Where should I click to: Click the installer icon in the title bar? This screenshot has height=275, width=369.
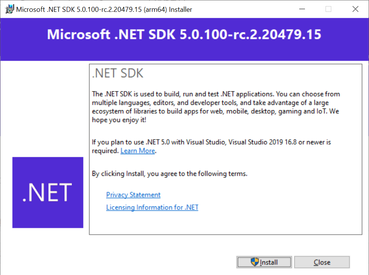pyautogui.click(x=9, y=9)
